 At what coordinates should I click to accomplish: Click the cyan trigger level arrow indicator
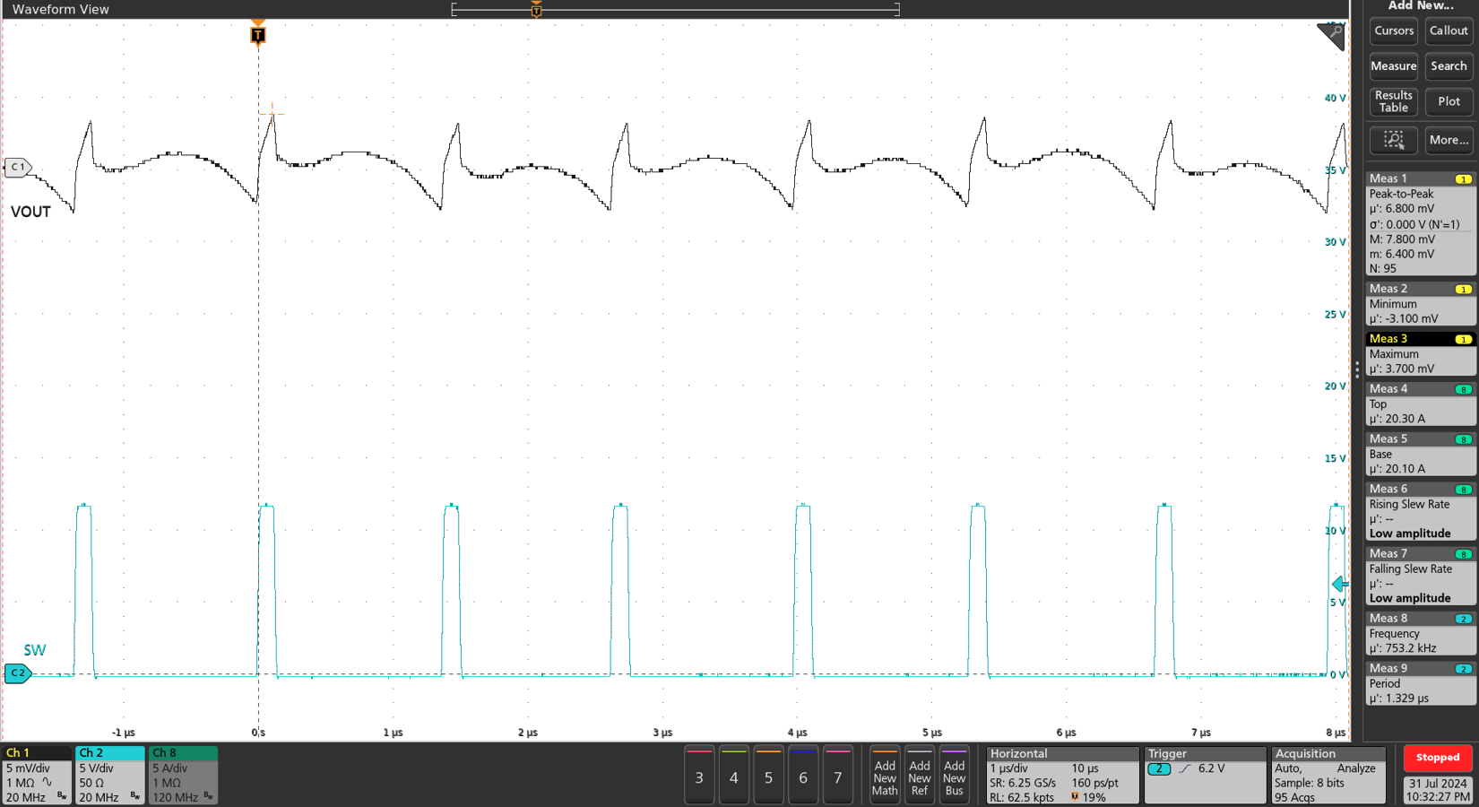1339,585
